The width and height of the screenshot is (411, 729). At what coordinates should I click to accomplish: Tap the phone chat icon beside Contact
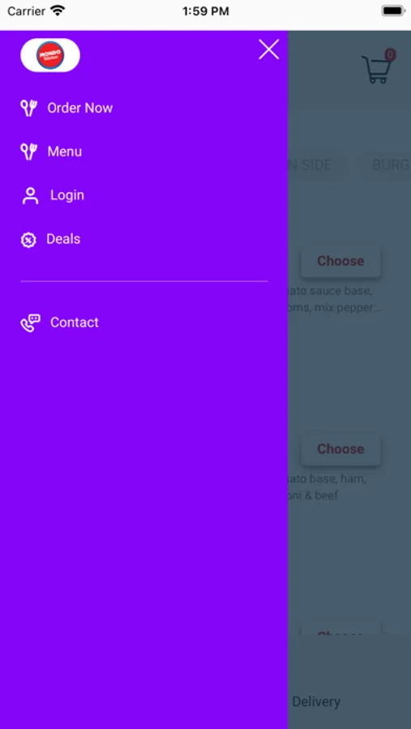click(x=30, y=323)
